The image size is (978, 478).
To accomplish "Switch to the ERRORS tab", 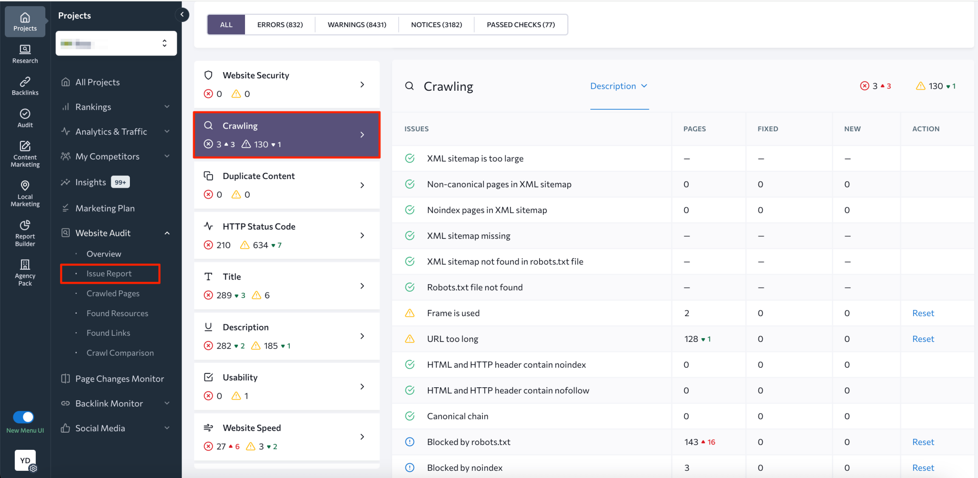I will click(280, 24).
